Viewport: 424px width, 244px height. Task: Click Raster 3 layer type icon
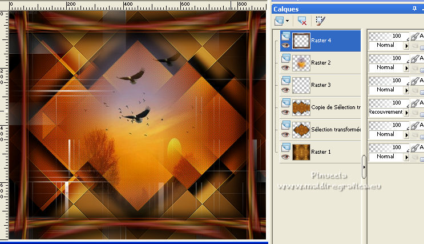coord(286,81)
